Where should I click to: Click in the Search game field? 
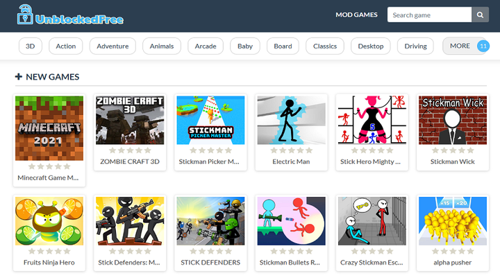pyautogui.click(x=428, y=15)
